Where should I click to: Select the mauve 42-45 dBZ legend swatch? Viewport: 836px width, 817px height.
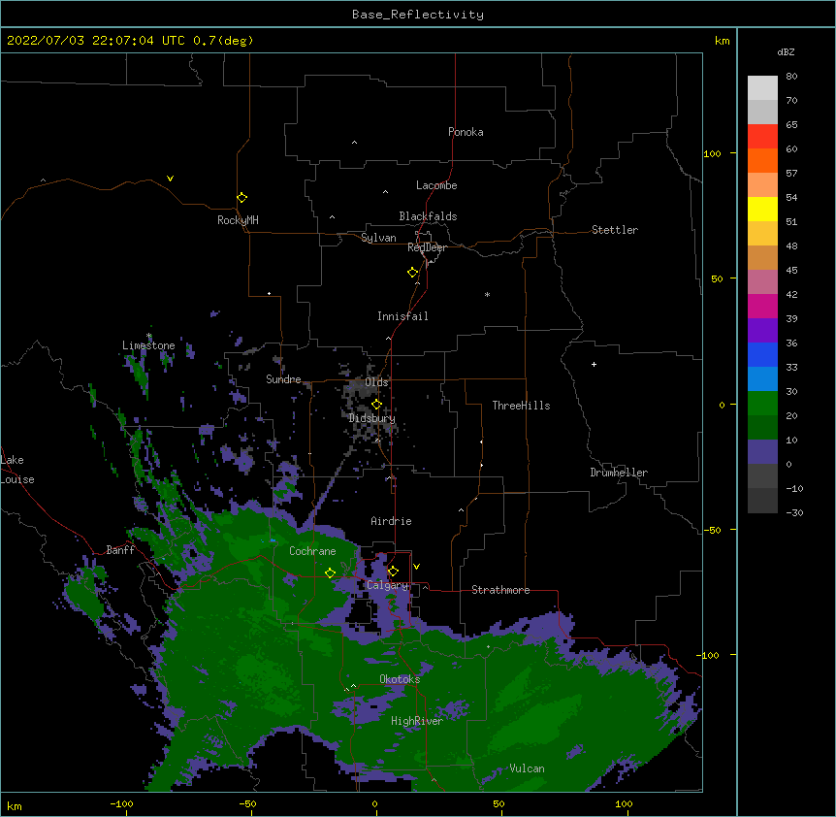coord(762,282)
